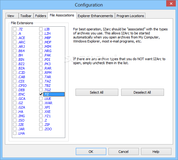Enable .ARJ association checkbox

point(15,46)
